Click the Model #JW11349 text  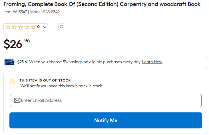(45, 12)
